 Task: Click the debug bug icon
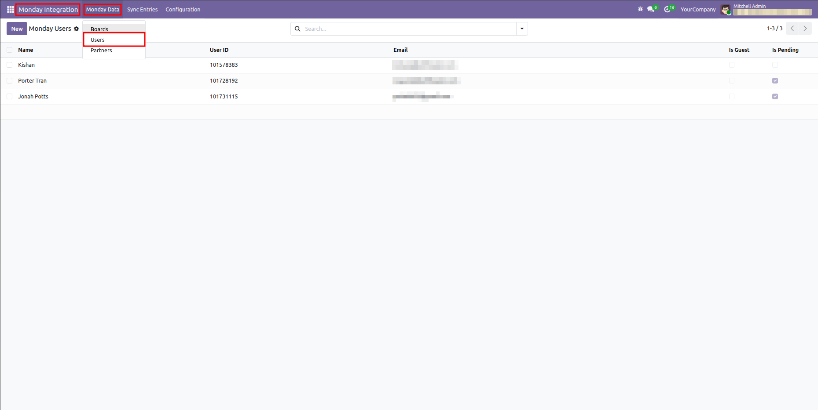tap(640, 9)
